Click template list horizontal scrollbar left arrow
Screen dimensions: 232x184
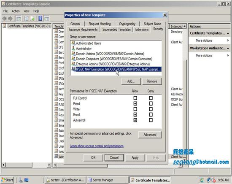coord(55,165)
